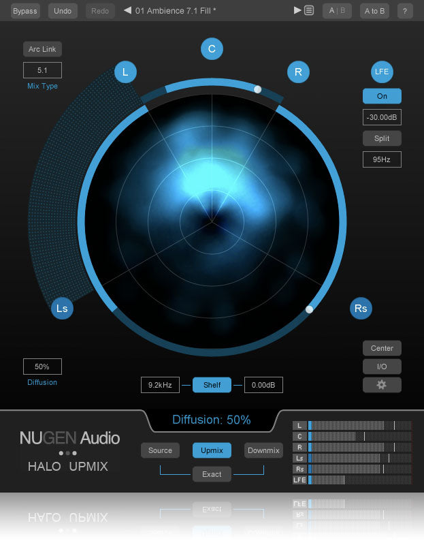Switch to Downmix monitoring
424x545 pixels.
tap(263, 450)
